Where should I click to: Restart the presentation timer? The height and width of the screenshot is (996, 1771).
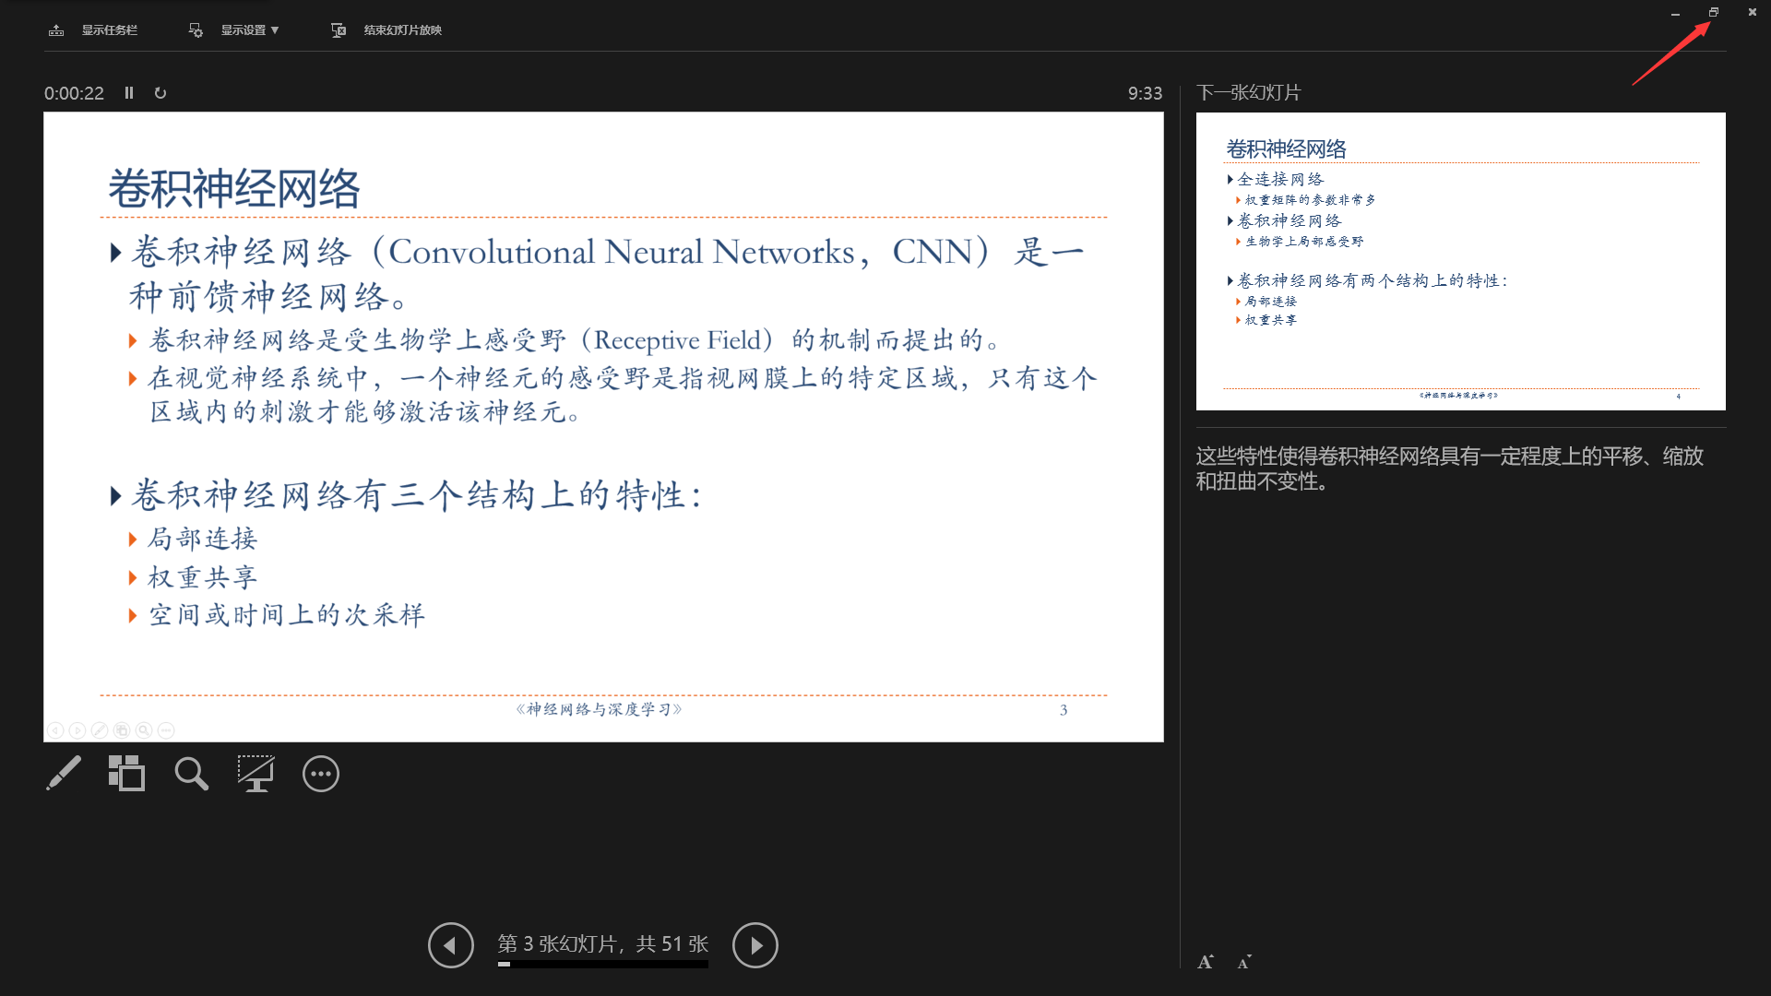pyautogui.click(x=160, y=92)
